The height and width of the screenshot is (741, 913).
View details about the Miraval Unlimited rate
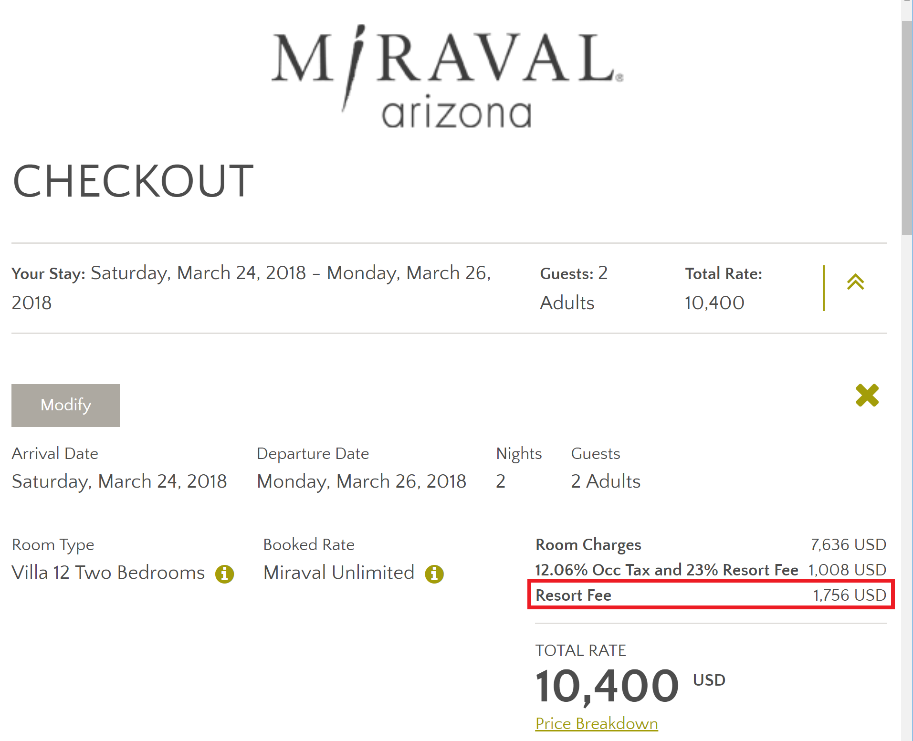[x=434, y=574]
